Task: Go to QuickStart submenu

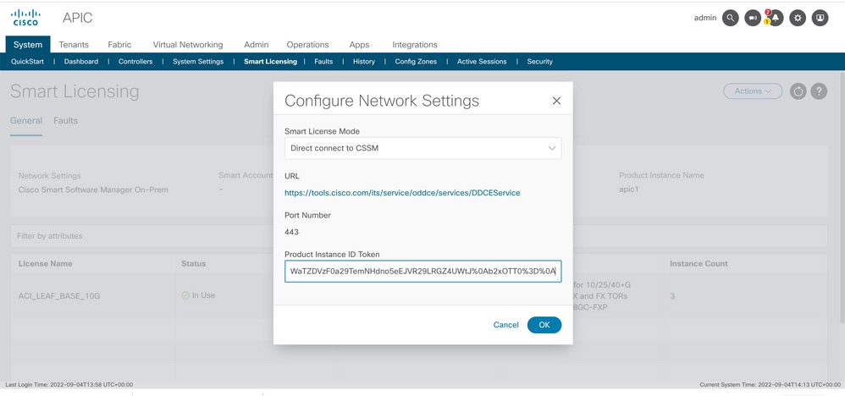Action: click(27, 62)
